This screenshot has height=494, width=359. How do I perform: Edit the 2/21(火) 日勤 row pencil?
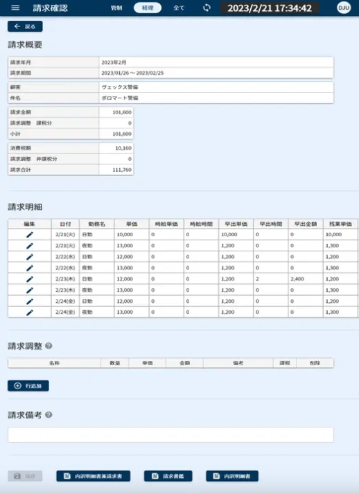coord(30,235)
